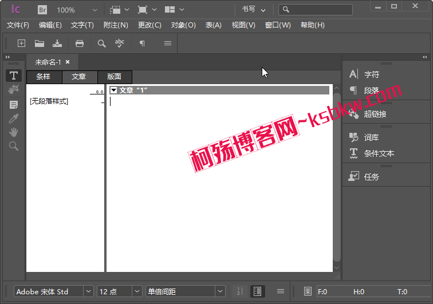
Task: Open the 附注(N) menu
Action: (116, 25)
